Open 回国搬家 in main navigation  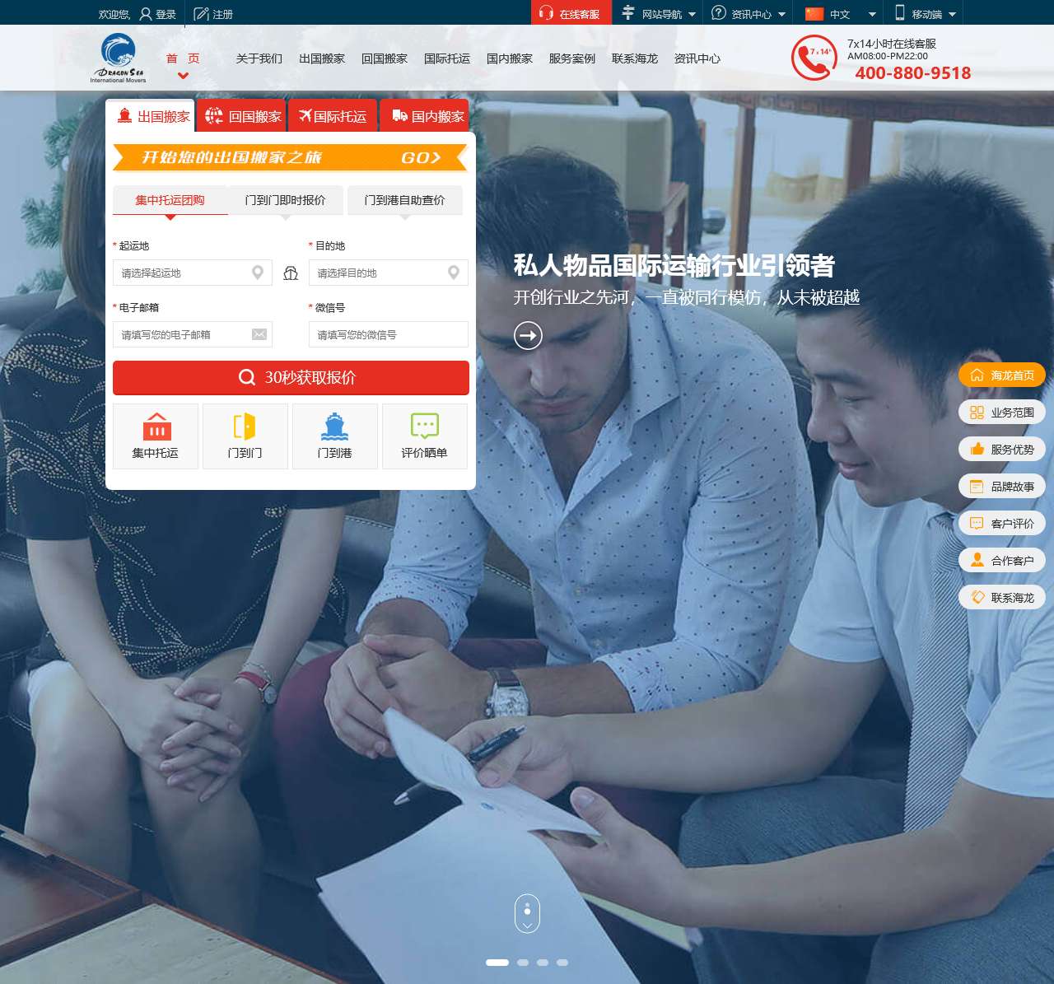click(x=385, y=58)
